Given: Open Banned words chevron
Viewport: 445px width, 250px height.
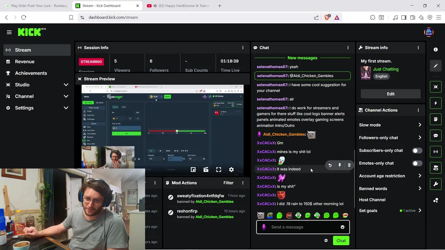Looking at the screenshot, I should coord(420,189).
